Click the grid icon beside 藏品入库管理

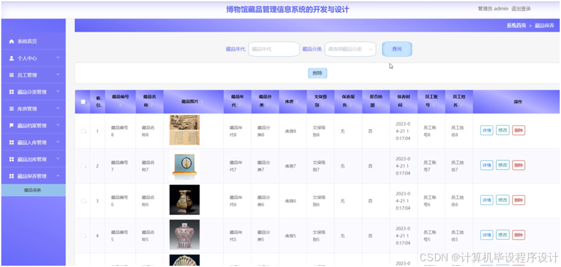click(12, 143)
